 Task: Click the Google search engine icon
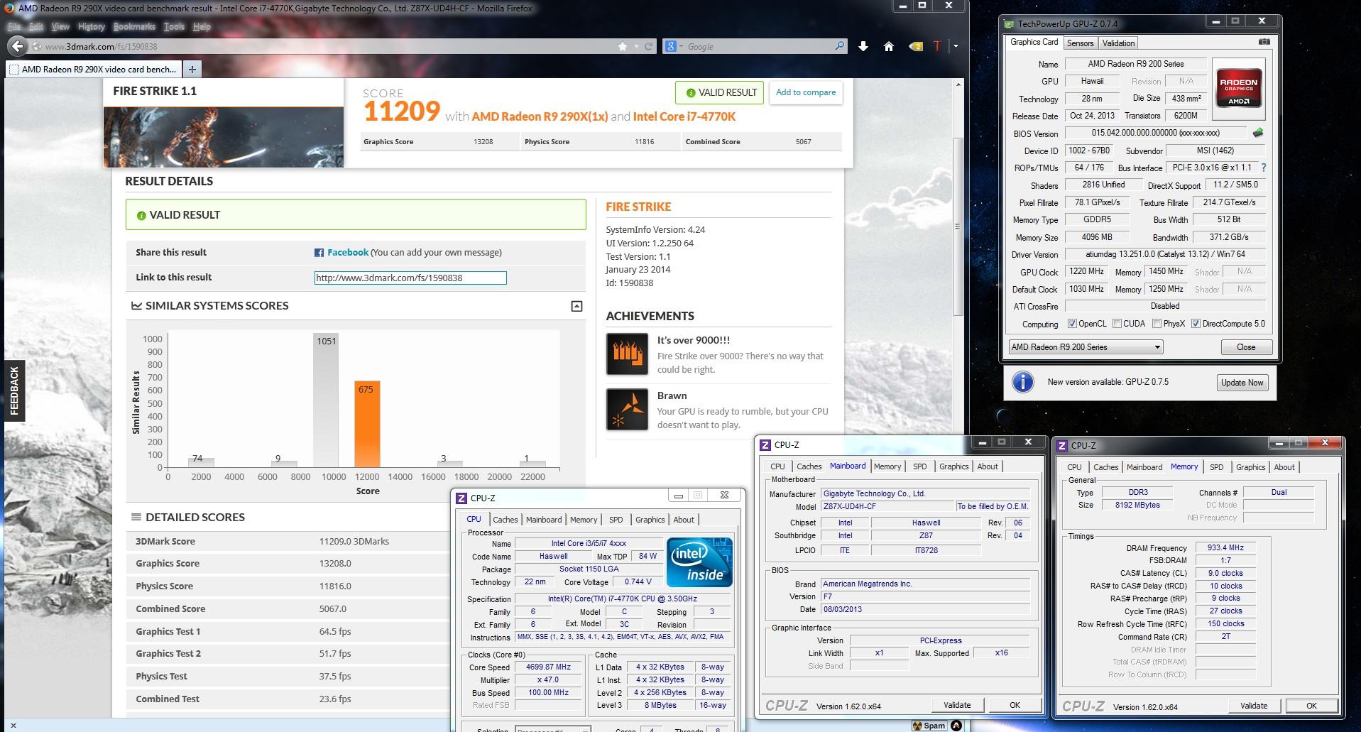pyautogui.click(x=670, y=46)
